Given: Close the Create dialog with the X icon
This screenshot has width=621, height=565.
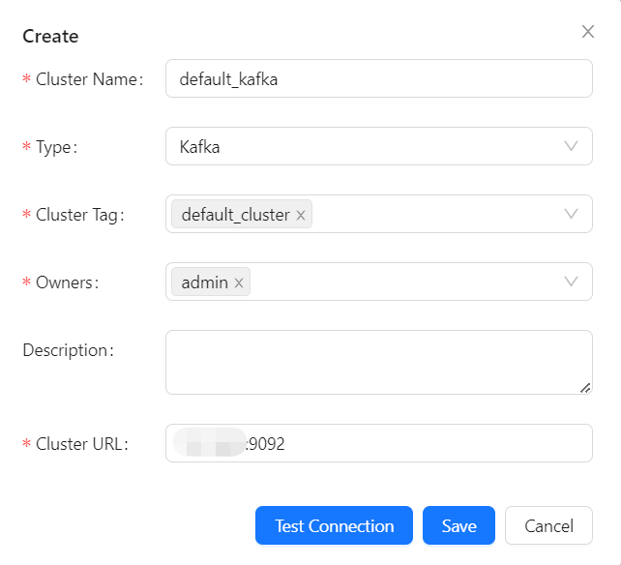Looking at the screenshot, I should [x=587, y=32].
